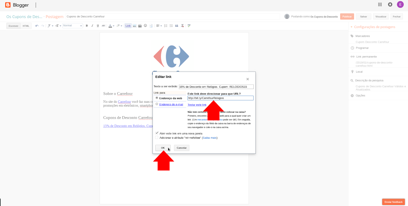
Task: Click the post title field
Action: [x=173, y=17]
